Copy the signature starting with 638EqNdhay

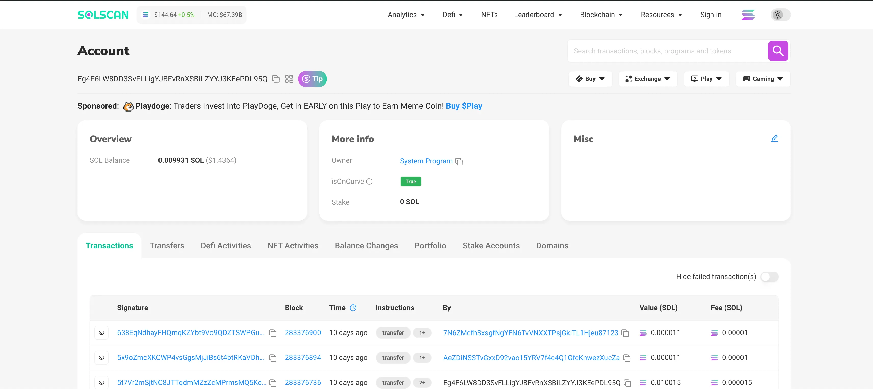tap(272, 333)
